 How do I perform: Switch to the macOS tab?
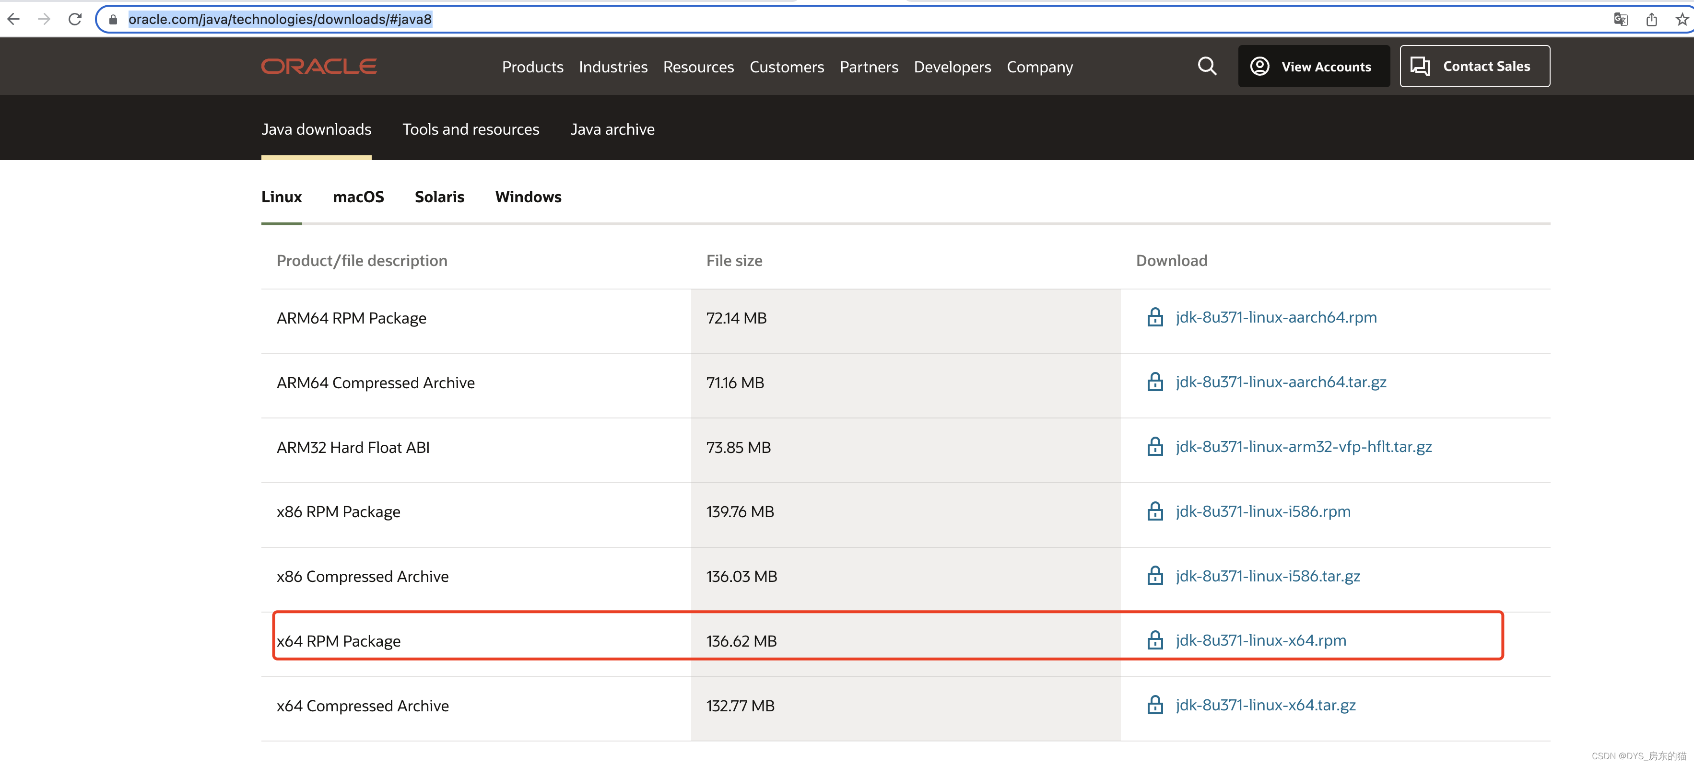click(358, 197)
